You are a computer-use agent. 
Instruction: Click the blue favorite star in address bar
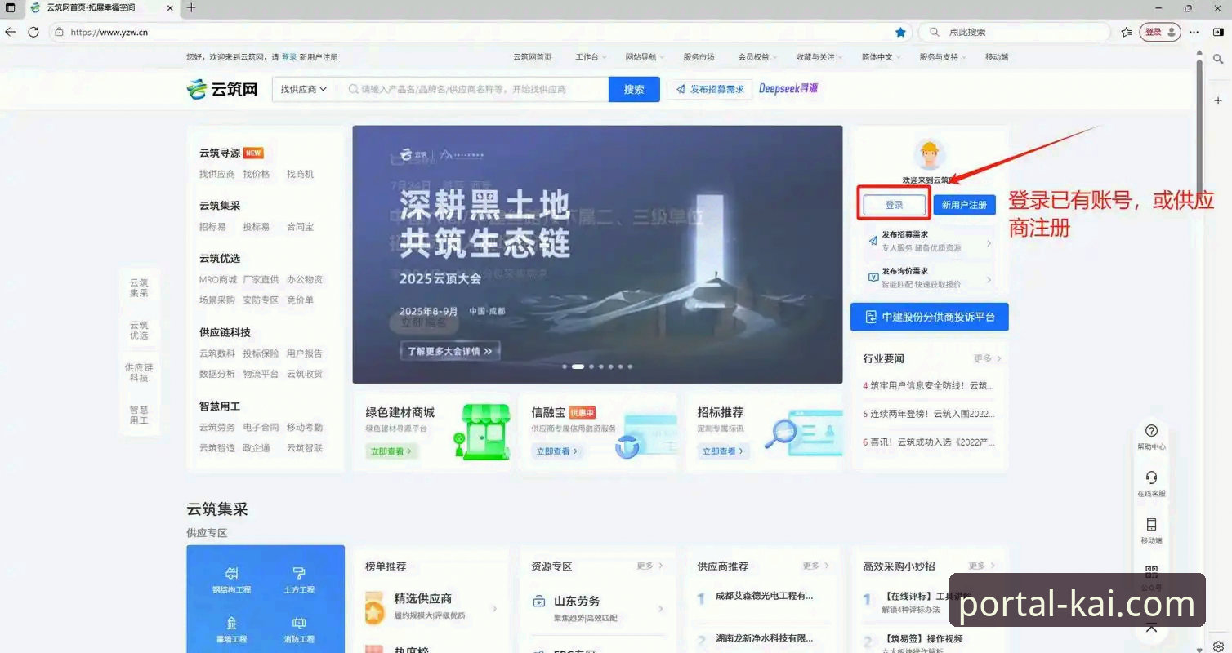(900, 32)
